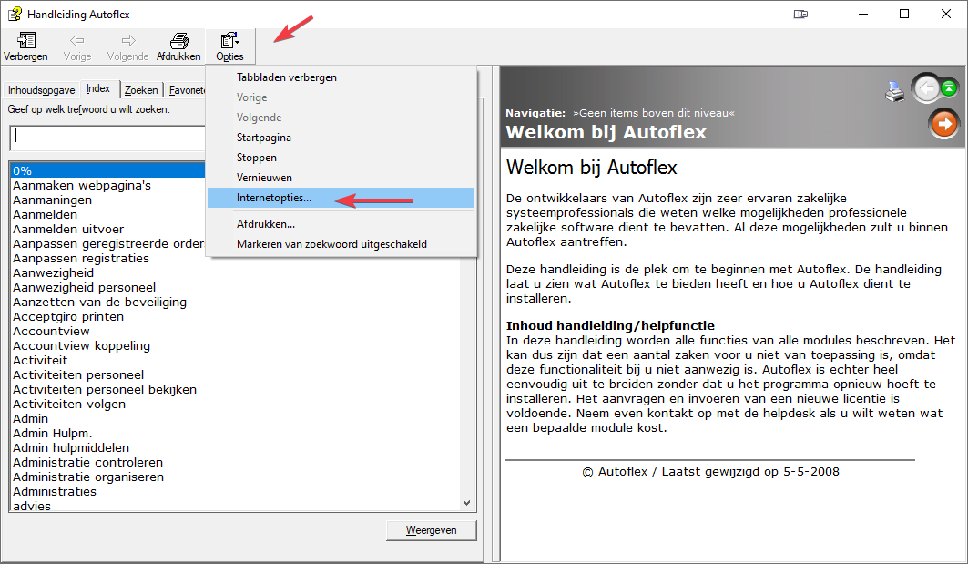
Task: Select "Admin hulpmiddelen" in the index
Action: (71, 448)
